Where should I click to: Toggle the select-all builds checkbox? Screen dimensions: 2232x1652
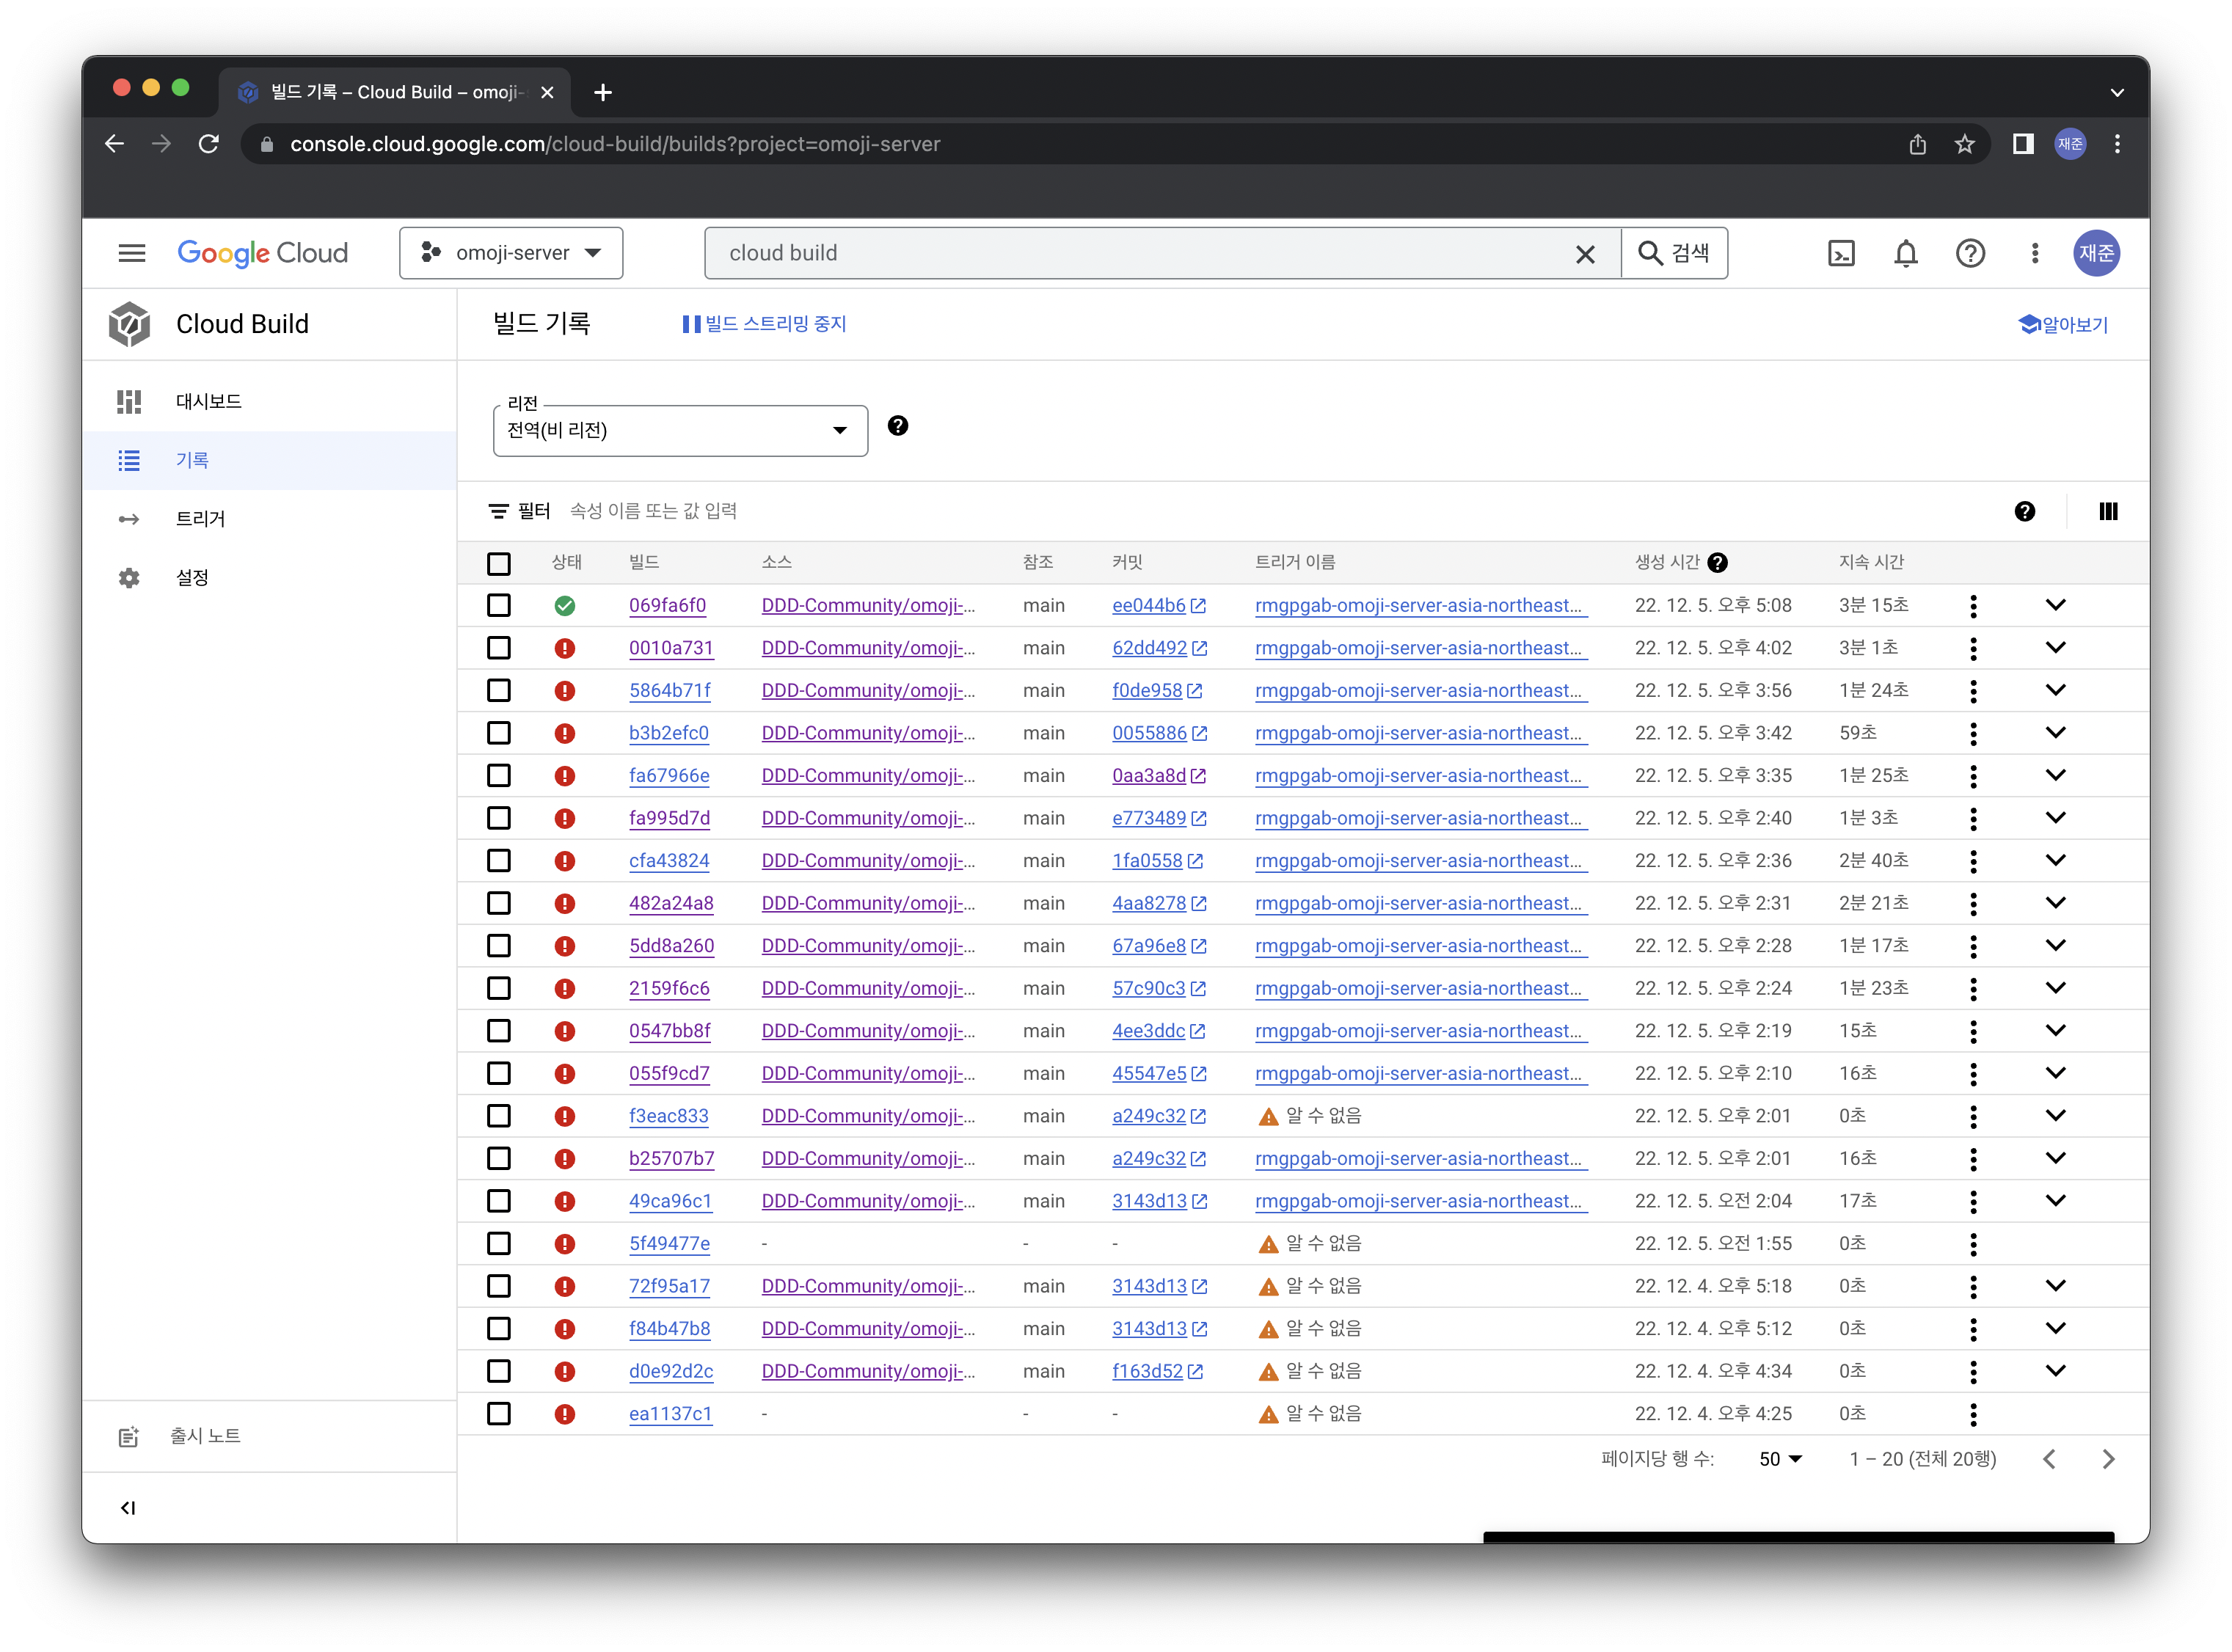point(499,563)
